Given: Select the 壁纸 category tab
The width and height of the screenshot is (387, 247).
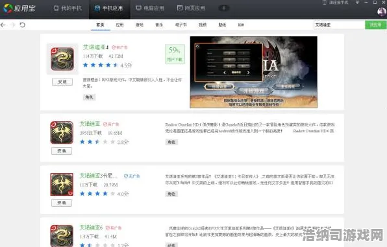Looking at the screenshot, I should [222, 25].
